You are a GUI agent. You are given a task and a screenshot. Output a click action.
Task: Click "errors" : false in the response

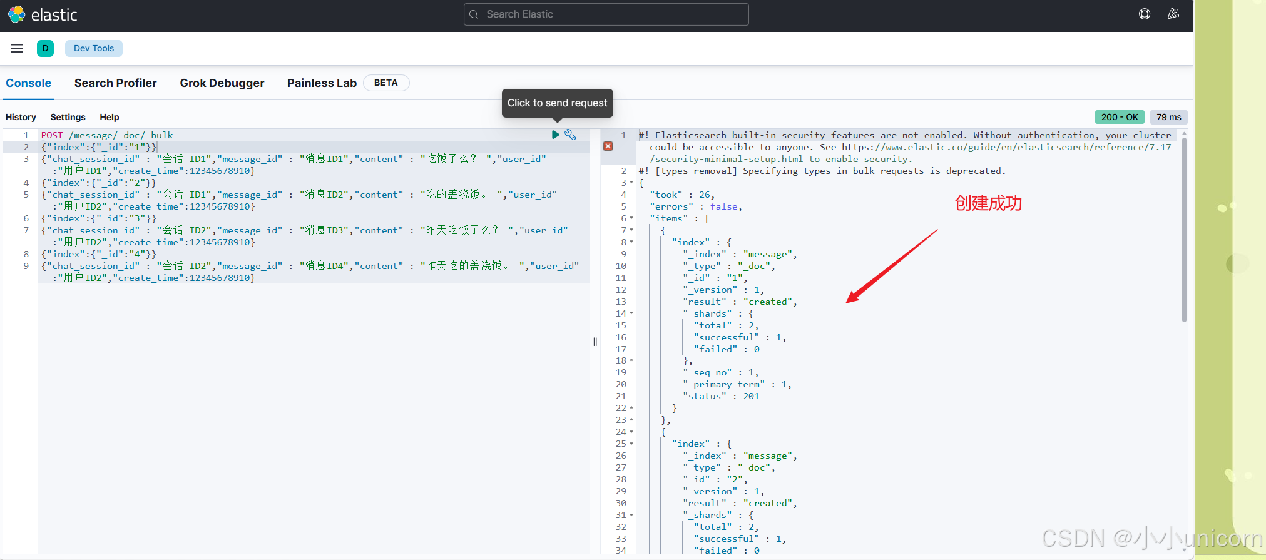pyautogui.click(x=696, y=206)
